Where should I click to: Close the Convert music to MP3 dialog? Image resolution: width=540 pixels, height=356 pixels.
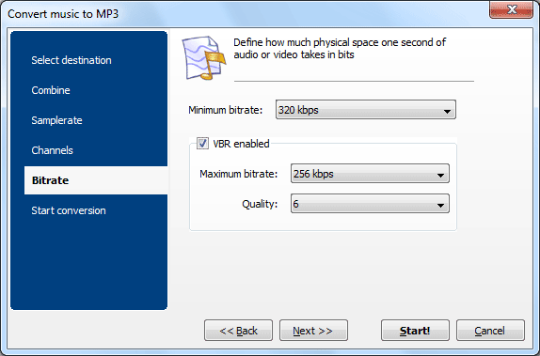(511, 9)
